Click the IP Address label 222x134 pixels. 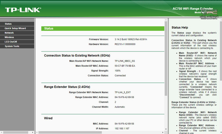coord(102,128)
